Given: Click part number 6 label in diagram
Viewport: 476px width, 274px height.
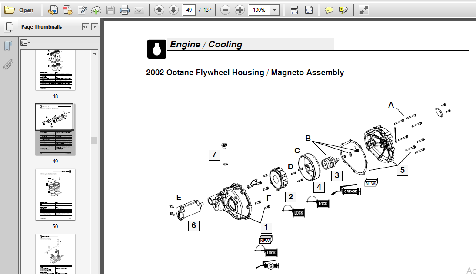Looking at the screenshot, I should point(194,225).
